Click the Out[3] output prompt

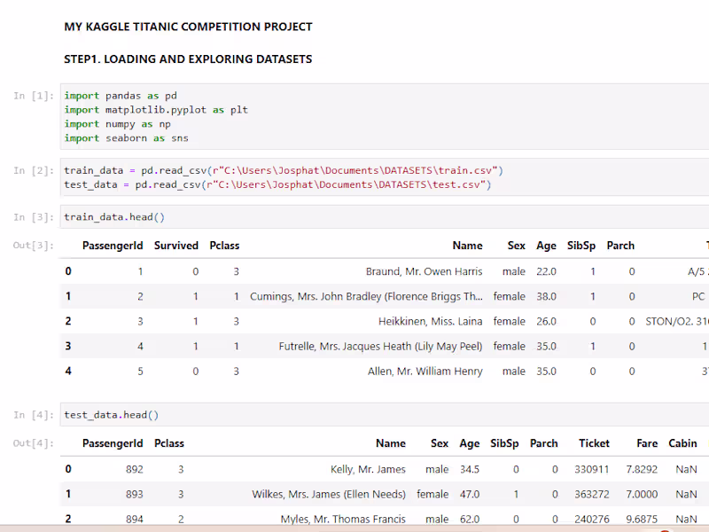pos(33,246)
